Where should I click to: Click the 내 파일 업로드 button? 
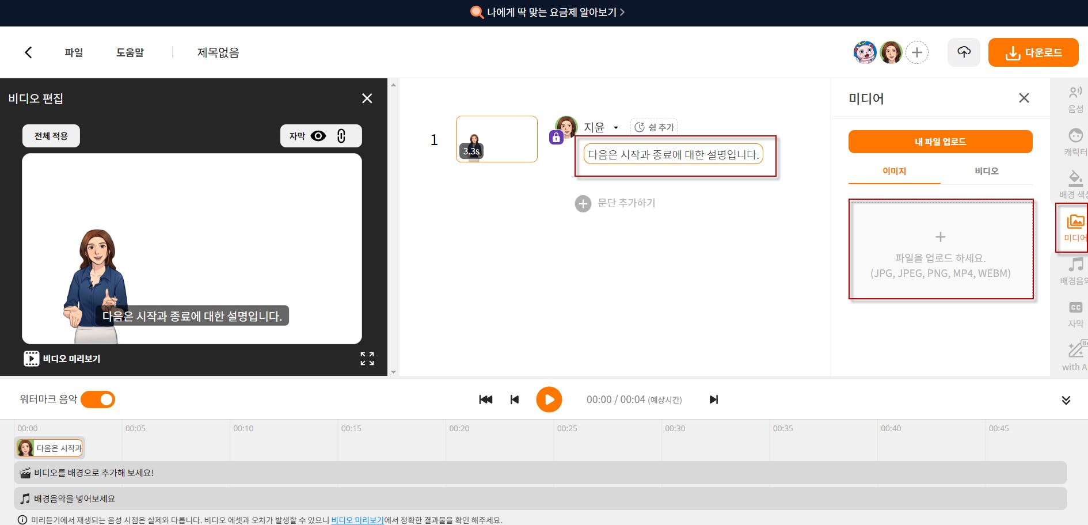941,142
